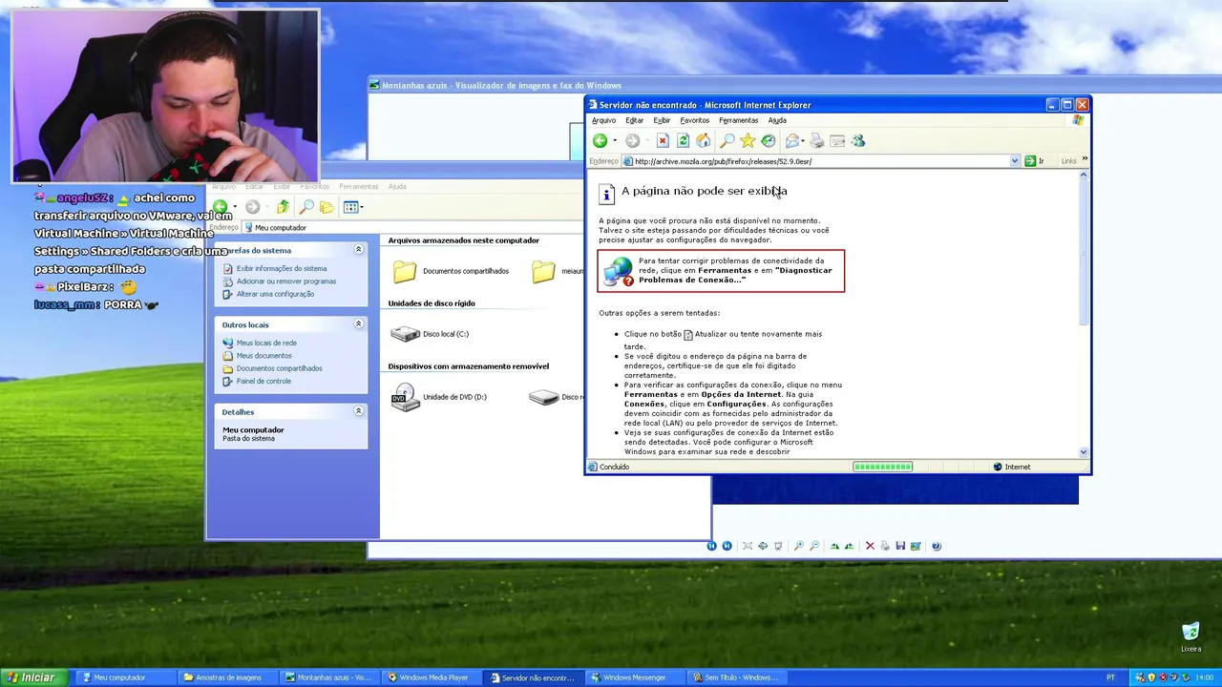Click the PT language indicator in tray
This screenshot has height=687, width=1222.
pos(1110,677)
